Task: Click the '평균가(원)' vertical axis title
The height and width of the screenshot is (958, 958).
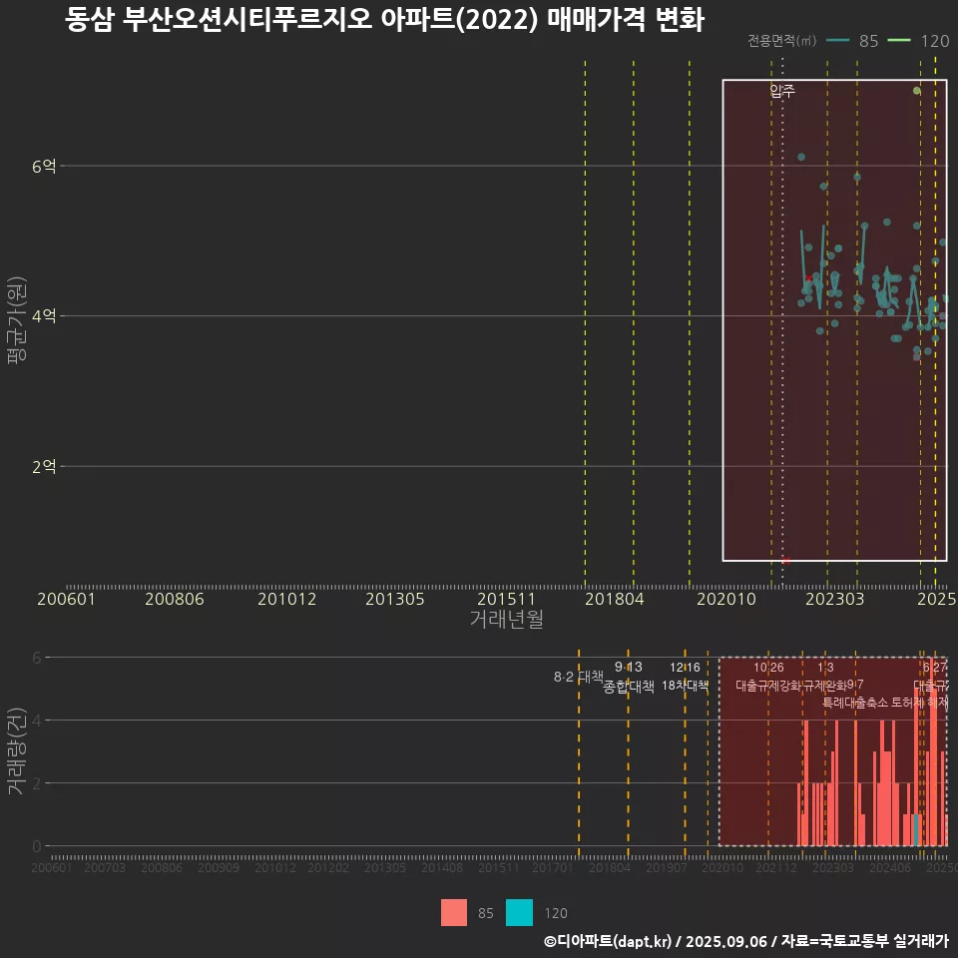Action: 17,320
